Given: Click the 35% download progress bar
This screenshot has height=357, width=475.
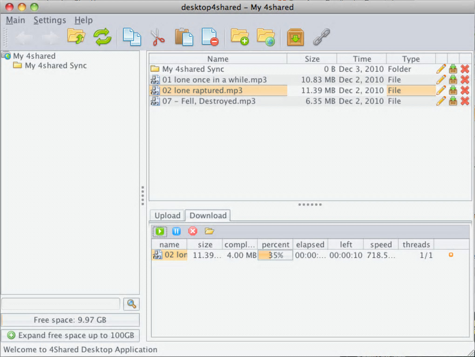Looking at the screenshot, I should [275, 255].
